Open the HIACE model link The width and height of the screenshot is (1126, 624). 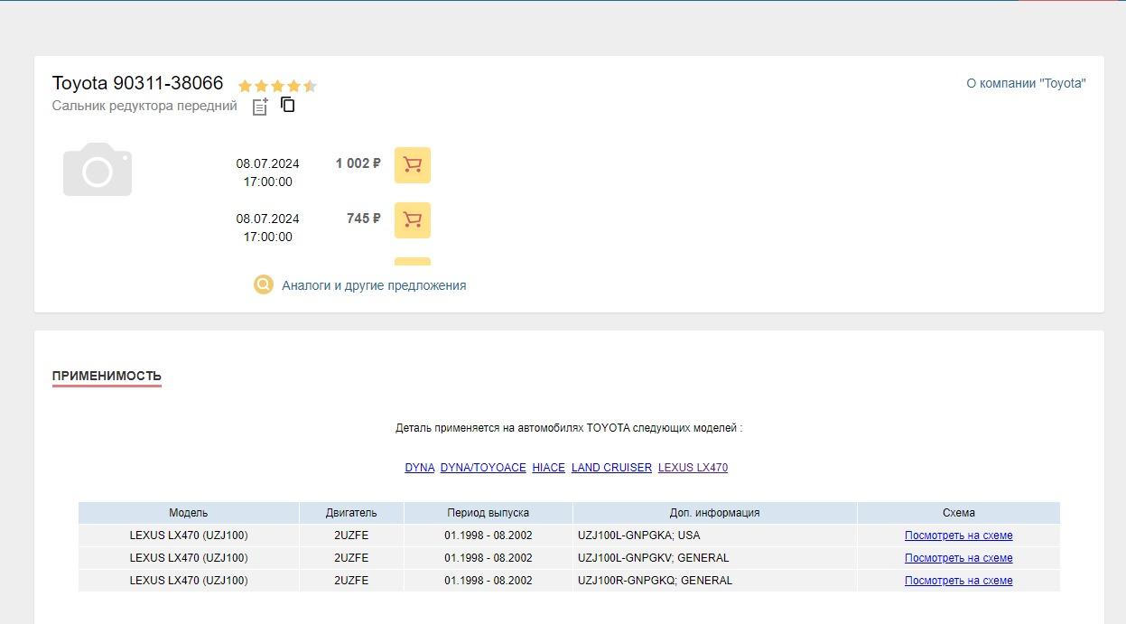coord(549,468)
